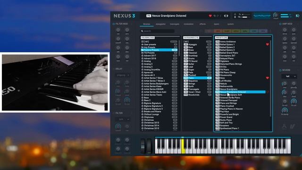Click the preset search input field
The image size is (302, 170).
pos(157,31)
